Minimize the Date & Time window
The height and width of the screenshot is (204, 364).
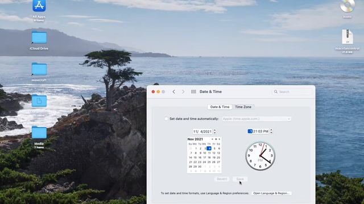(158, 92)
